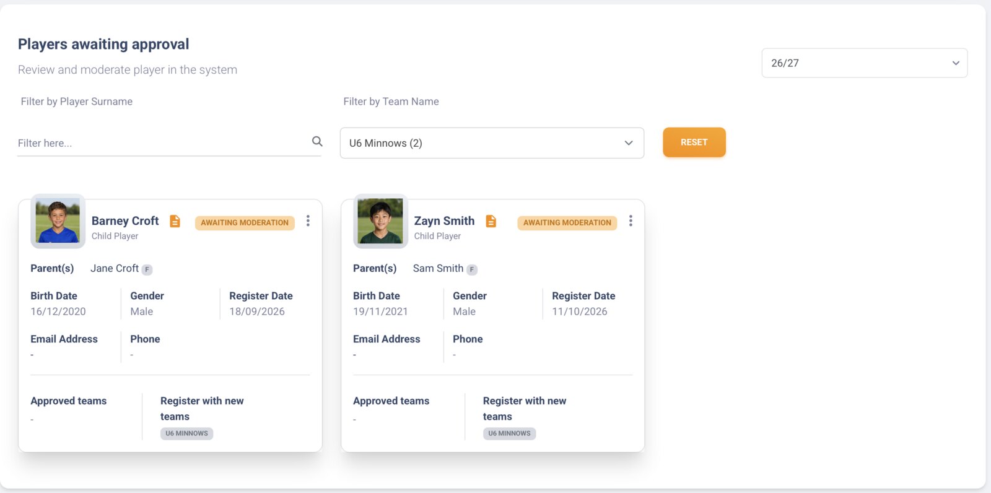Open Barney Croft's three-dot options menu
The height and width of the screenshot is (493, 991).
click(308, 221)
